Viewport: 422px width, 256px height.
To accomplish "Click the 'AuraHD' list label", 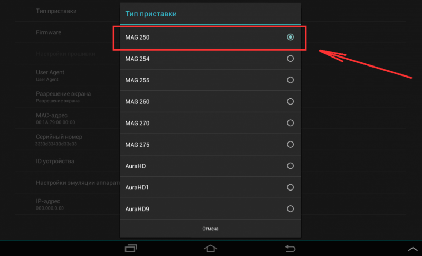I will tap(136, 166).
